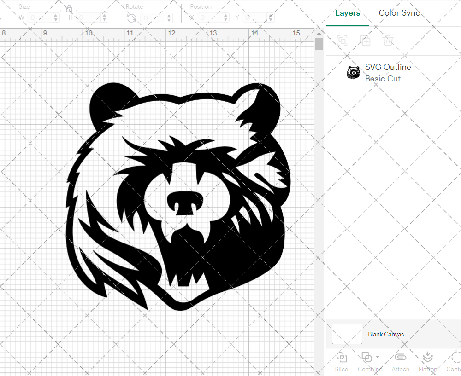
Task: Increase the Width value with its stepper
Action: click(x=56, y=15)
